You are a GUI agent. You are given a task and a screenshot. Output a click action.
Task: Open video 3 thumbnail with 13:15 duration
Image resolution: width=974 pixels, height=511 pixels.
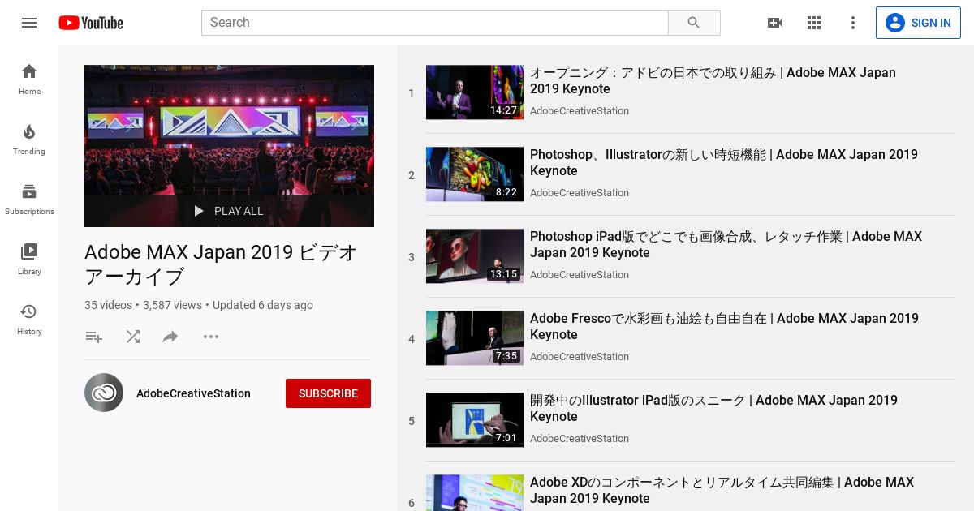click(x=475, y=256)
